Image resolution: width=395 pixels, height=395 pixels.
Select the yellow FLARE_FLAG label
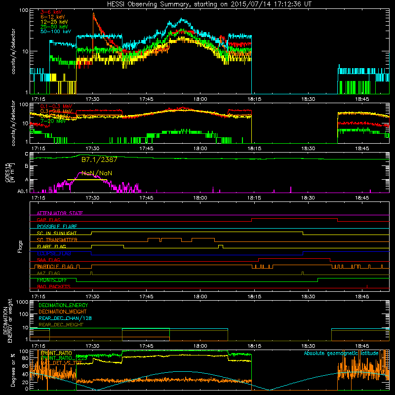(x=51, y=246)
